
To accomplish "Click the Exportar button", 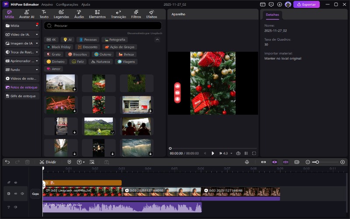I will (307, 4).
